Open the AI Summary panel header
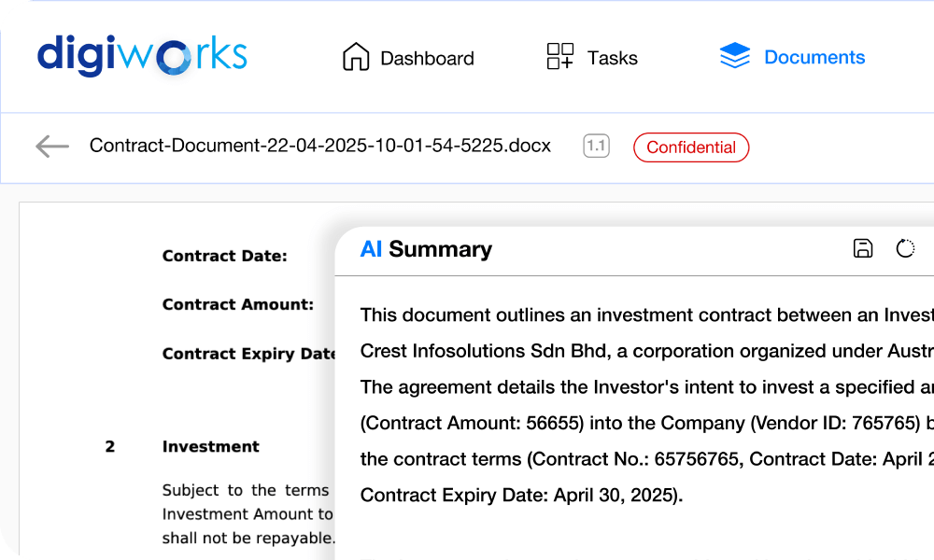This screenshot has width=934, height=560. (x=426, y=249)
